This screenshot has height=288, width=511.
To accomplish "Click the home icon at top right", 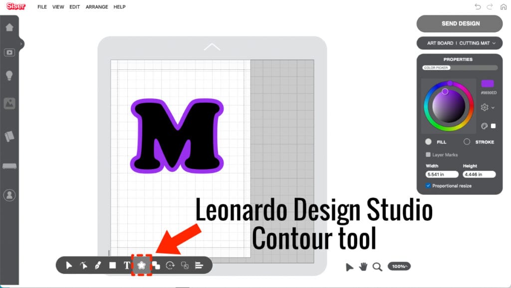I will (503, 7).
